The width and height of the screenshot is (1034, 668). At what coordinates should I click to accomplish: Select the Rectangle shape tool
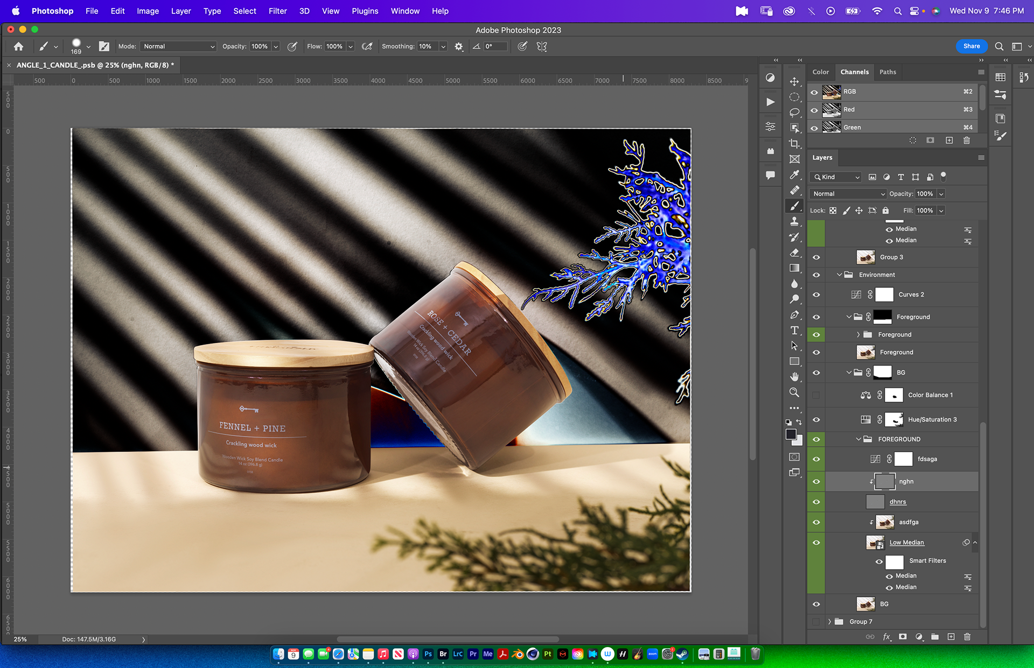point(794,362)
